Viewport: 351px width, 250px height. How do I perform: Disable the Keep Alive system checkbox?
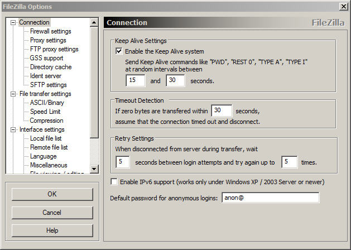(x=119, y=51)
